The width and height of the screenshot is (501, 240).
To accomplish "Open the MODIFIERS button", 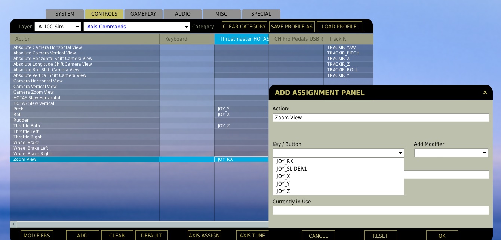I will [37, 236].
